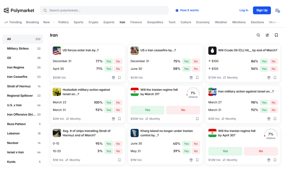Image resolution: width=285 pixels, height=190 pixels.
Task: Click the search icon beside Iran heading
Action: click(258, 35)
